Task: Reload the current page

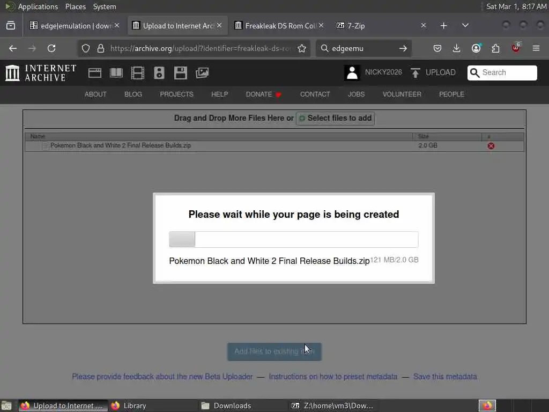Action: (51, 48)
